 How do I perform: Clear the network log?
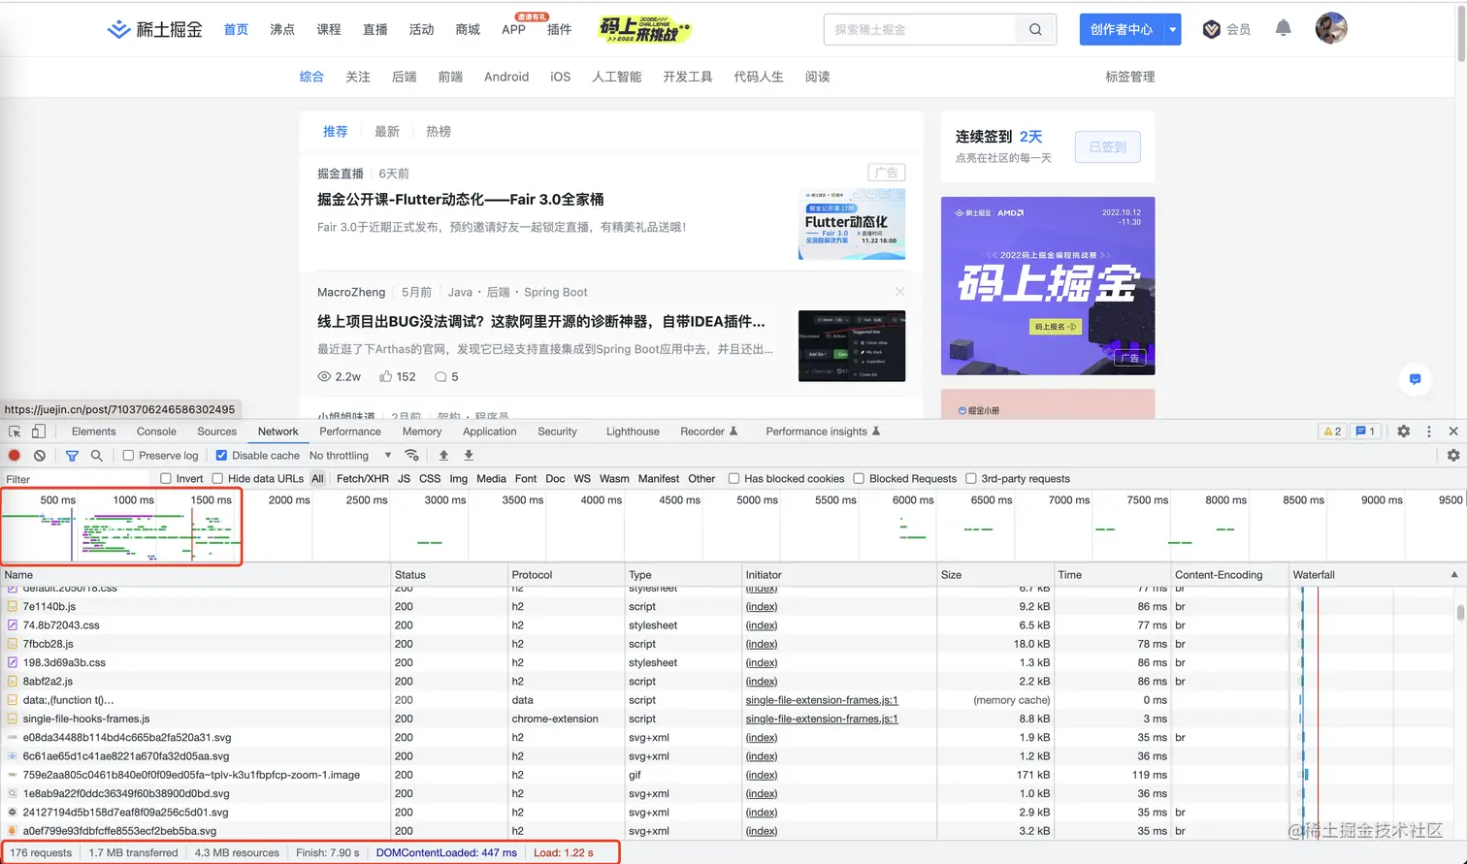click(x=40, y=455)
